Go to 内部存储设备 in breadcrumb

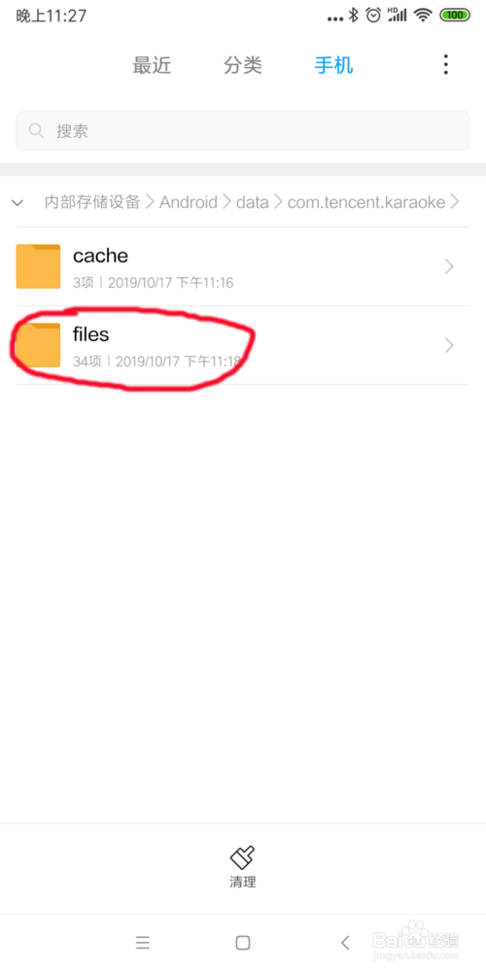tap(92, 202)
